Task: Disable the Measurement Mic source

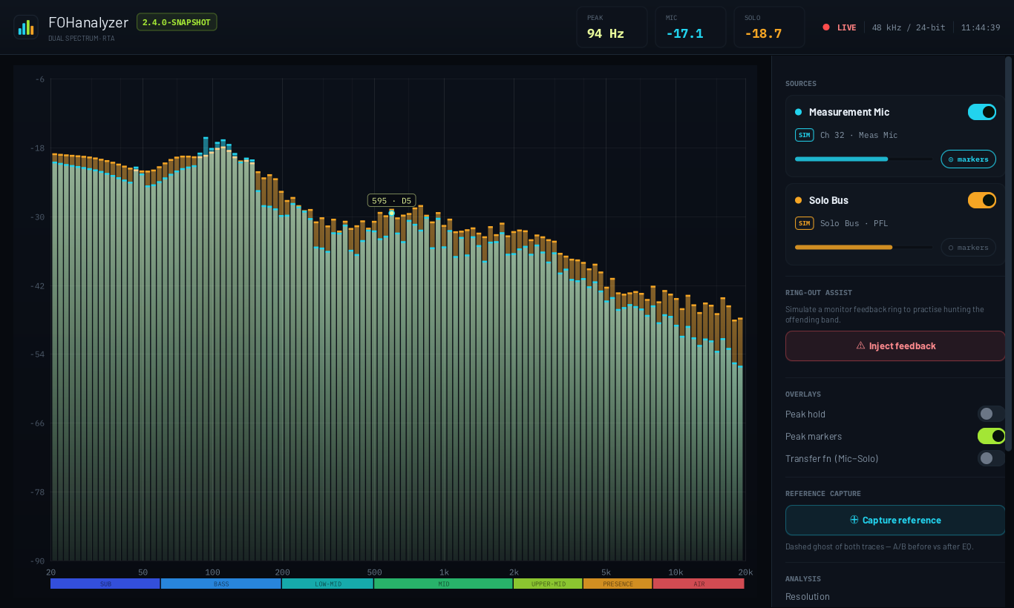Action: pos(982,112)
